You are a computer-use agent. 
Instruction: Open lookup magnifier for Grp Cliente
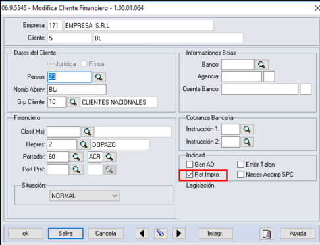pyautogui.click(x=73, y=102)
